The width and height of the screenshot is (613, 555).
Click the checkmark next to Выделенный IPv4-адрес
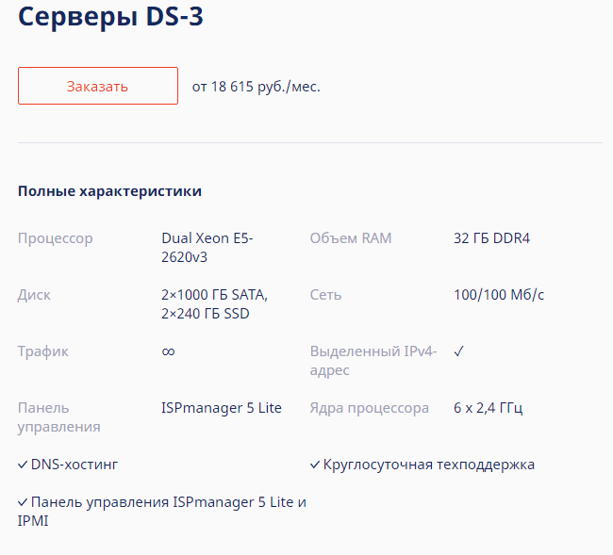(x=458, y=351)
